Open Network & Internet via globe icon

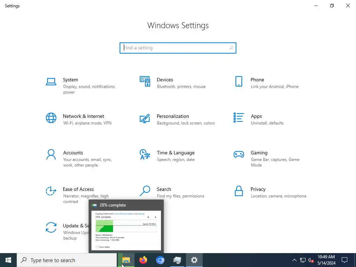51,118
